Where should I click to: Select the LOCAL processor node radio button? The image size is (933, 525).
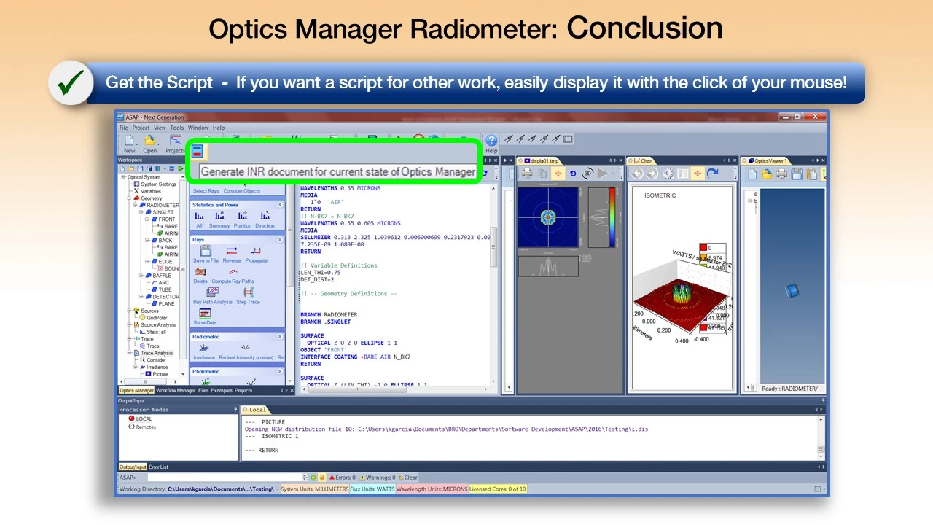click(x=132, y=419)
